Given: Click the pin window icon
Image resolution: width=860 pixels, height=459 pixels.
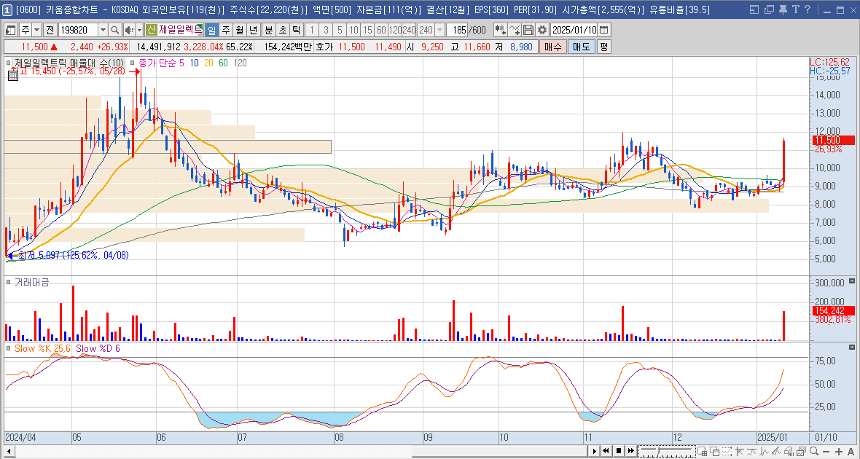Looking at the screenshot, I should pos(783,9).
